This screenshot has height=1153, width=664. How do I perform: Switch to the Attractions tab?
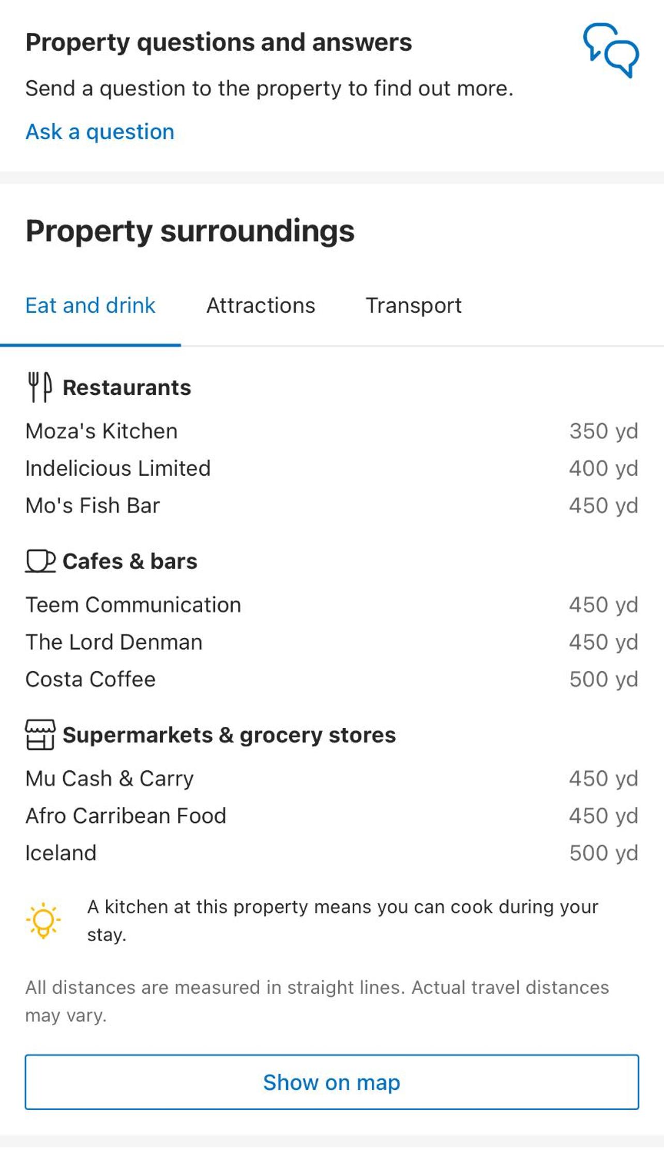261,306
